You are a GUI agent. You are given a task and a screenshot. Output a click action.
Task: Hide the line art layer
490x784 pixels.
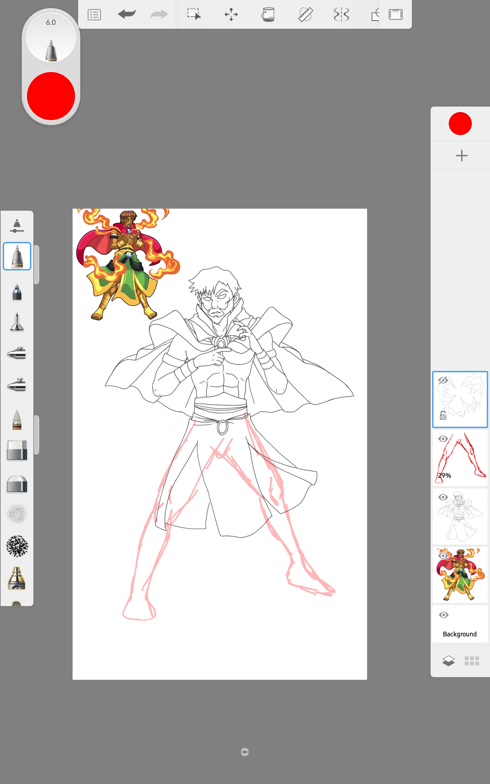[x=443, y=497]
